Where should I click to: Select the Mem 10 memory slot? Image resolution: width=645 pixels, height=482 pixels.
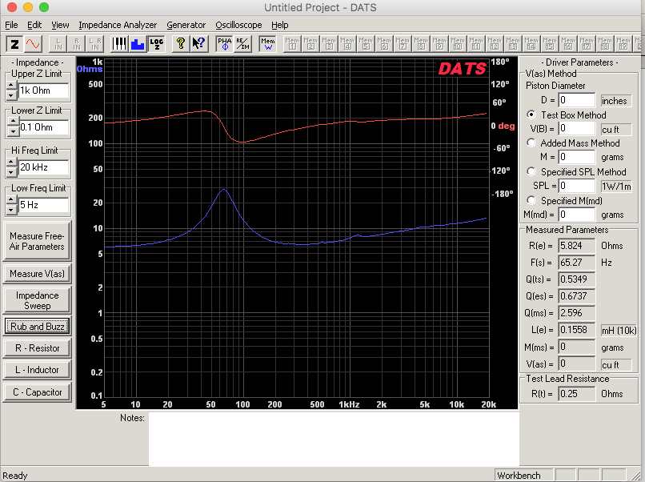click(x=458, y=43)
